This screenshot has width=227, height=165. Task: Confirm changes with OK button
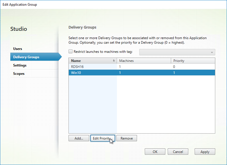point(155,152)
